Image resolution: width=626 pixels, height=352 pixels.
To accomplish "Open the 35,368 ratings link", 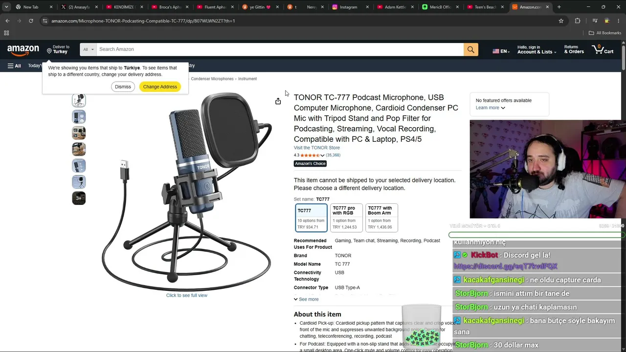I will [x=333, y=155].
